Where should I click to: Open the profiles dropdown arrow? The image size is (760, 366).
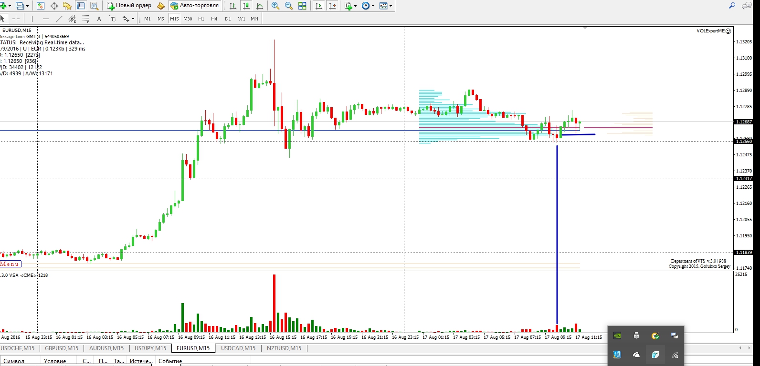[x=27, y=6]
